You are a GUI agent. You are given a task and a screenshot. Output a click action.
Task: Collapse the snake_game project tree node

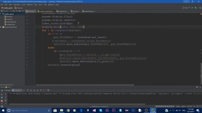tap(1, 14)
